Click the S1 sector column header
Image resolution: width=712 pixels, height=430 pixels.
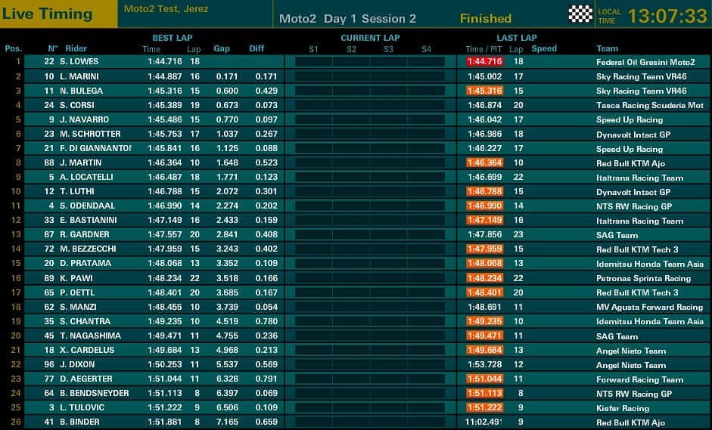313,49
